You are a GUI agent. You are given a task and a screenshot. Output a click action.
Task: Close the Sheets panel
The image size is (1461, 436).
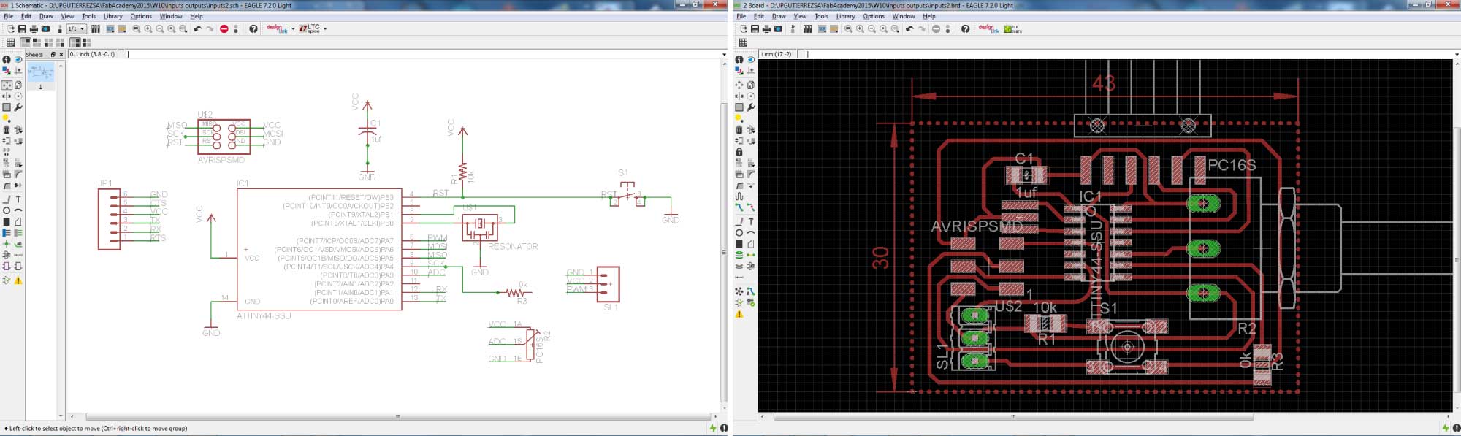click(61, 54)
